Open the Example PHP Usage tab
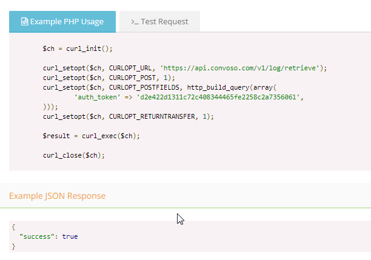Image resolution: width=371 pixels, height=260 pixels. click(x=62, y=22)
